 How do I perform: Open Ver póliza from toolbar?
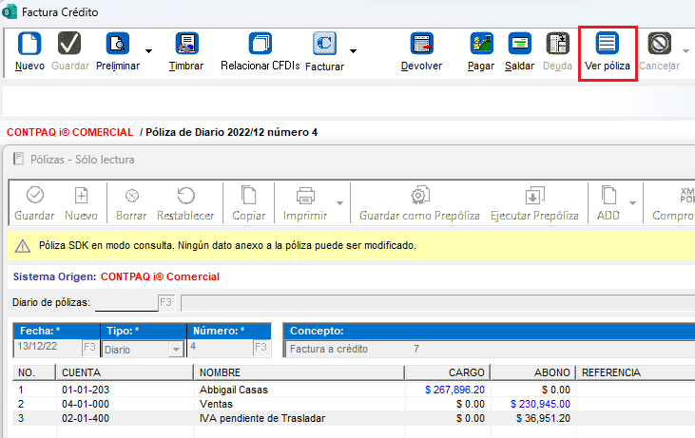[607, 44]
